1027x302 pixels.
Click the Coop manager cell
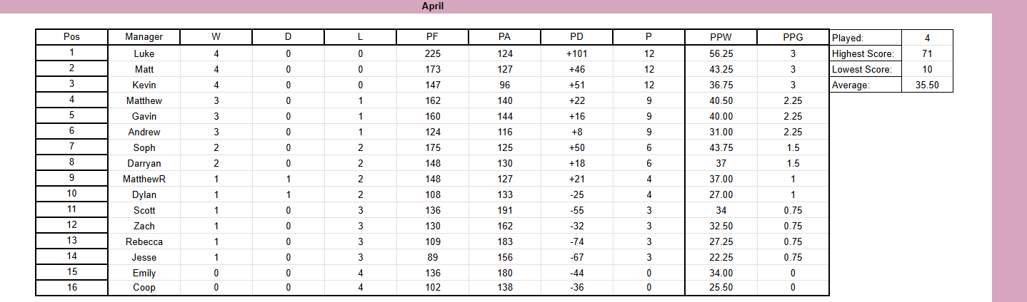pyautogui.click(x=144, y=288)
